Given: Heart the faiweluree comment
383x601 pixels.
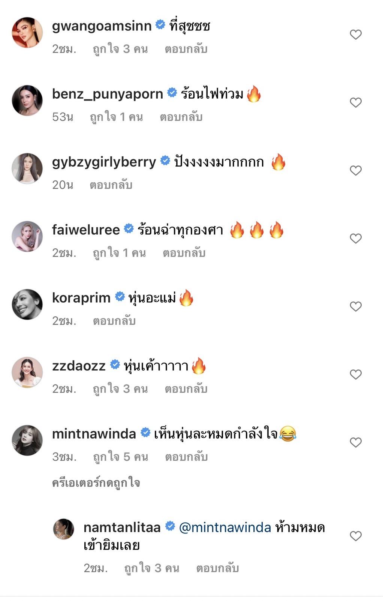Looking at the screenshot, I should 355,239.
